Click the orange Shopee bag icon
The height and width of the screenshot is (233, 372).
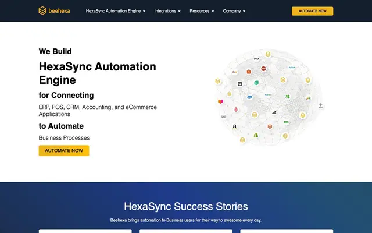(x=249, y=72)
